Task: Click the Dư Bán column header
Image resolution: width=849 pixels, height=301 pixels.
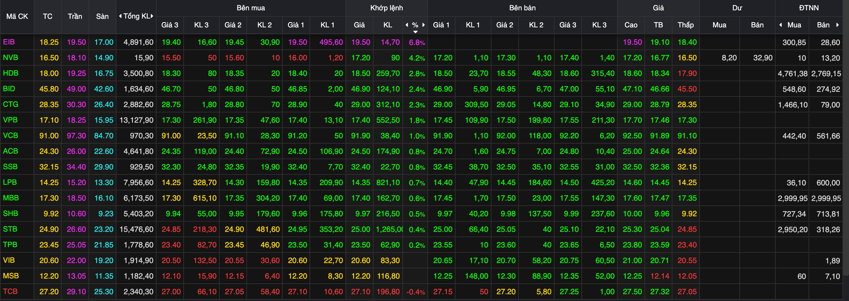Action: click(757, 25)
